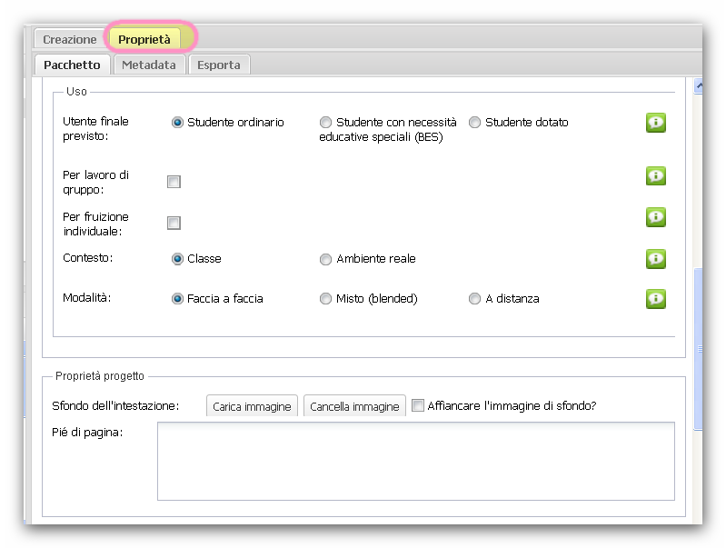Screen dimensions: 726x548
Task: Enable Per fruizione individuale checkbox
Action: (x=174, y=223)
